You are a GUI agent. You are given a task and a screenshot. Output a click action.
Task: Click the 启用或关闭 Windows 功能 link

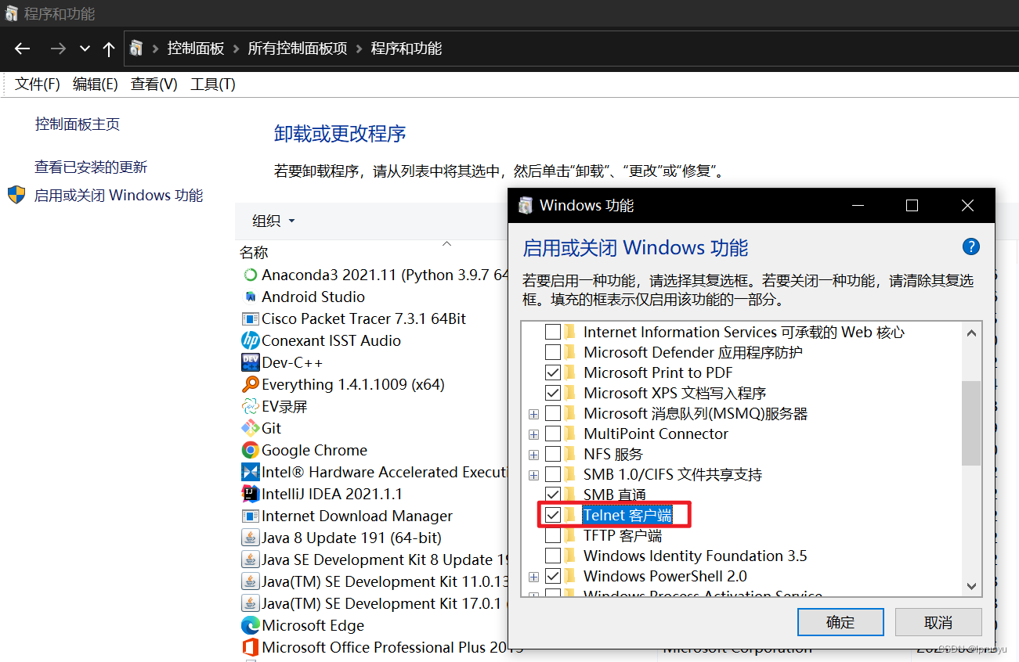[x=119, y=195]
